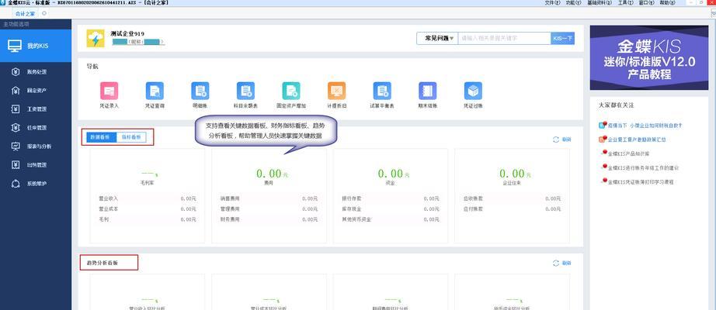Screen dimensions: 716x310
Task: Click the small icon beside the 会计之家 tab
Action: click(x=45, y=13)
